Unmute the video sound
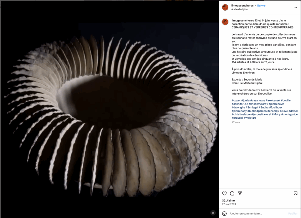The height and width of the screenshot is (218, 301). (x=213, y=213)
